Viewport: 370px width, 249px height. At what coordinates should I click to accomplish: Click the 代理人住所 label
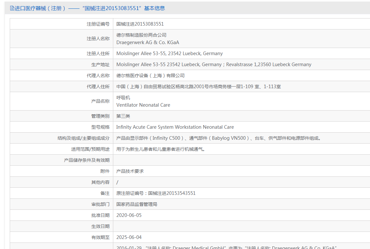pos(98,87)
